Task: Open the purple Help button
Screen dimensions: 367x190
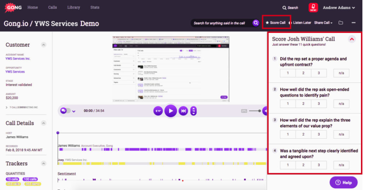Action: click(343, 182)
